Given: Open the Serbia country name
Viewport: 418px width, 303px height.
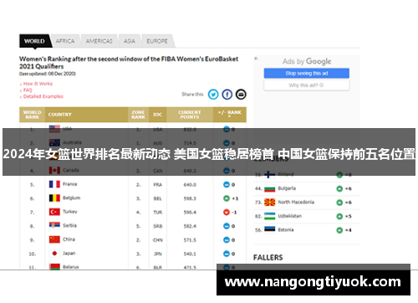Looking at the screenshot, I should pos(69,225).
